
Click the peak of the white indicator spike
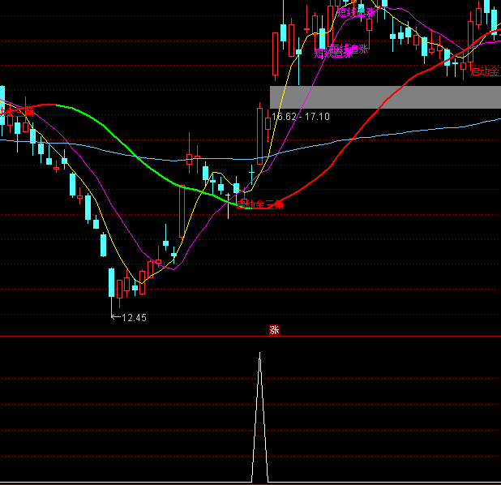[x=259, y=354]
